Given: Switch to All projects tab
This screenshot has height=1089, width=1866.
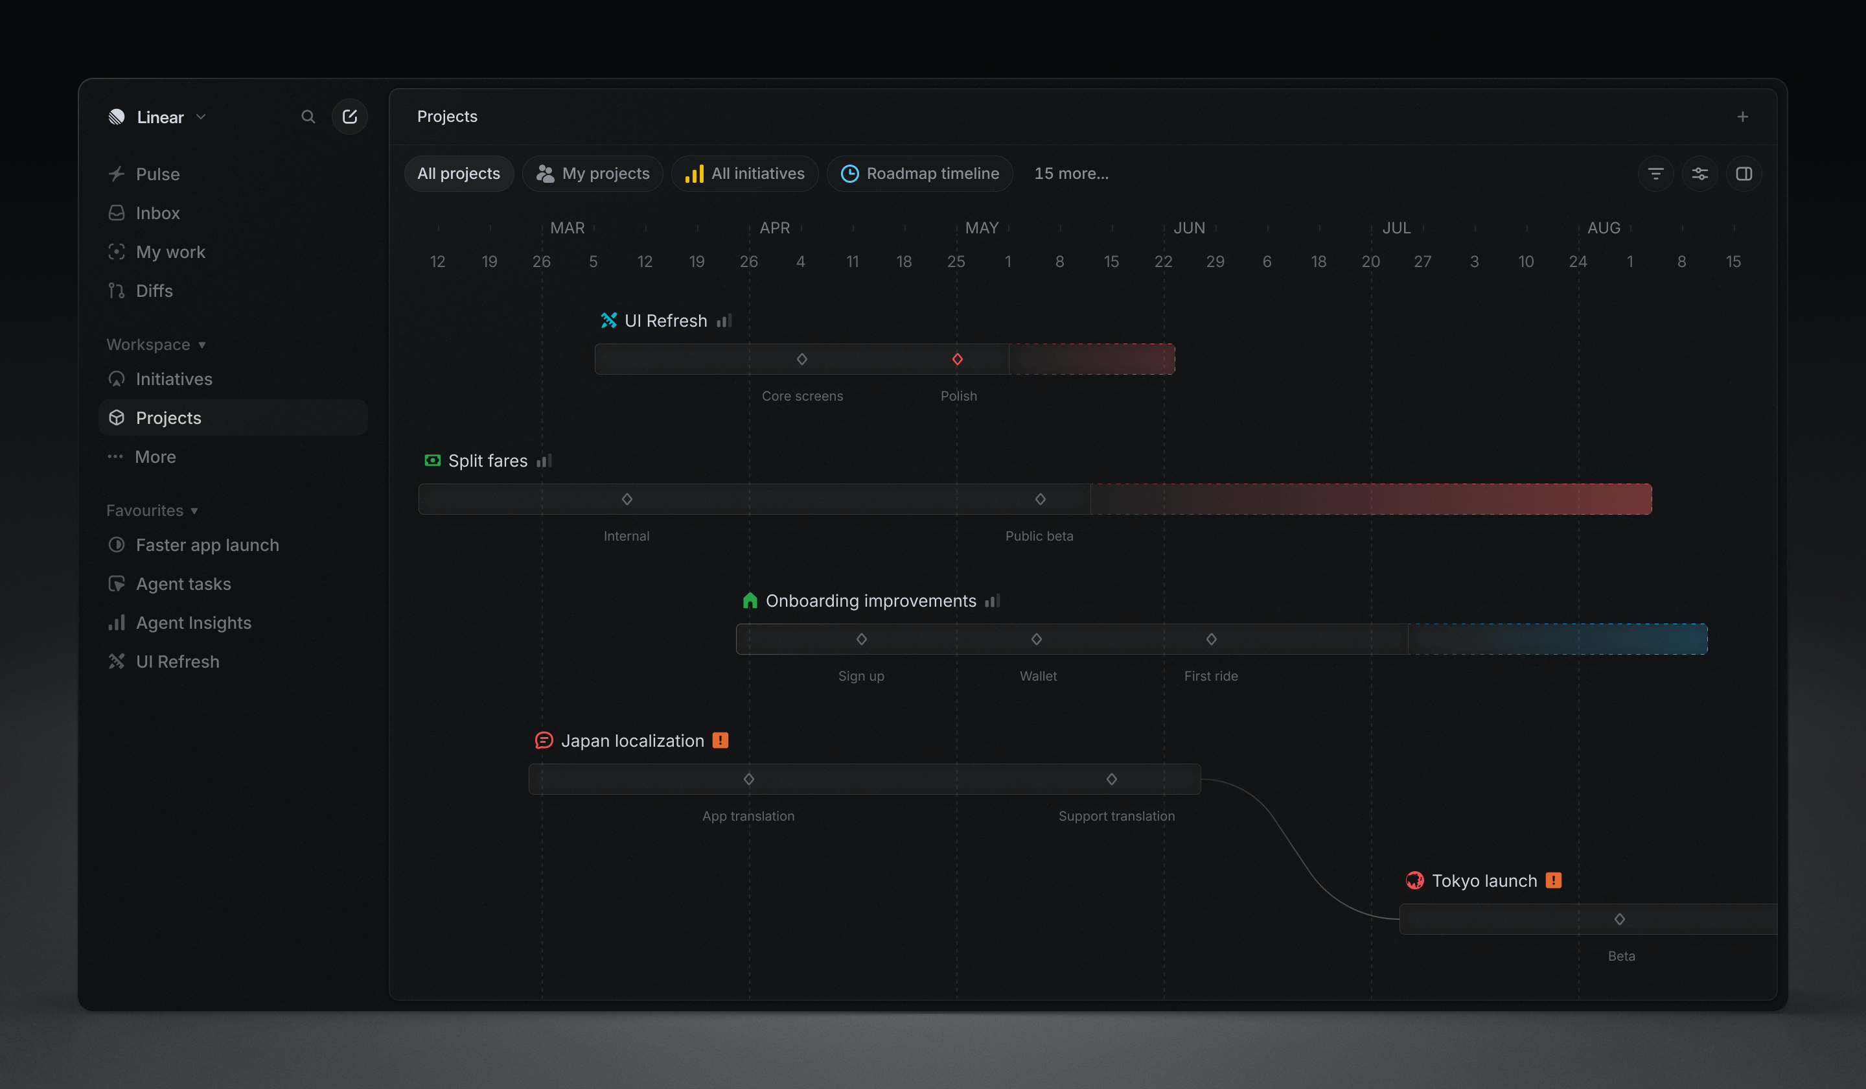Looking at the screenshot, I should (458, 173).
